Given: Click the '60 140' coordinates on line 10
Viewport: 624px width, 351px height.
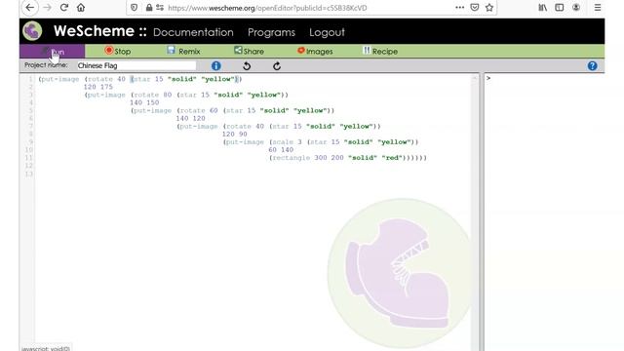Looking at the screenshot, I should click(281, 149).
